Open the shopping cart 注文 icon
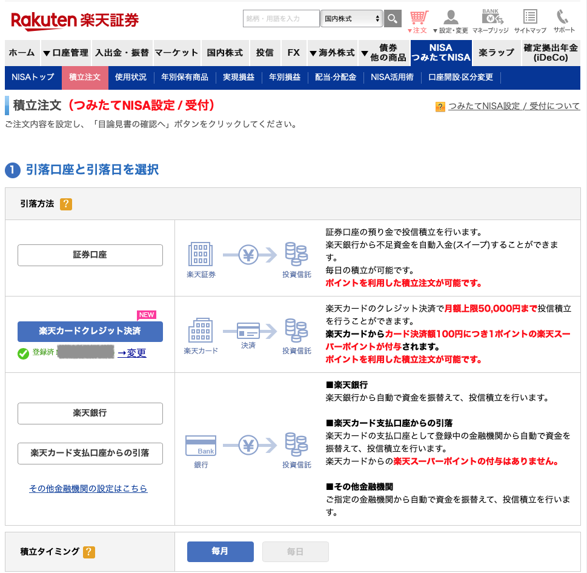The height and width of the screenshot is (573, 587). point(418,22)
